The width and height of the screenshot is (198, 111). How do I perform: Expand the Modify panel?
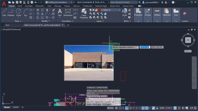point(46,21)
